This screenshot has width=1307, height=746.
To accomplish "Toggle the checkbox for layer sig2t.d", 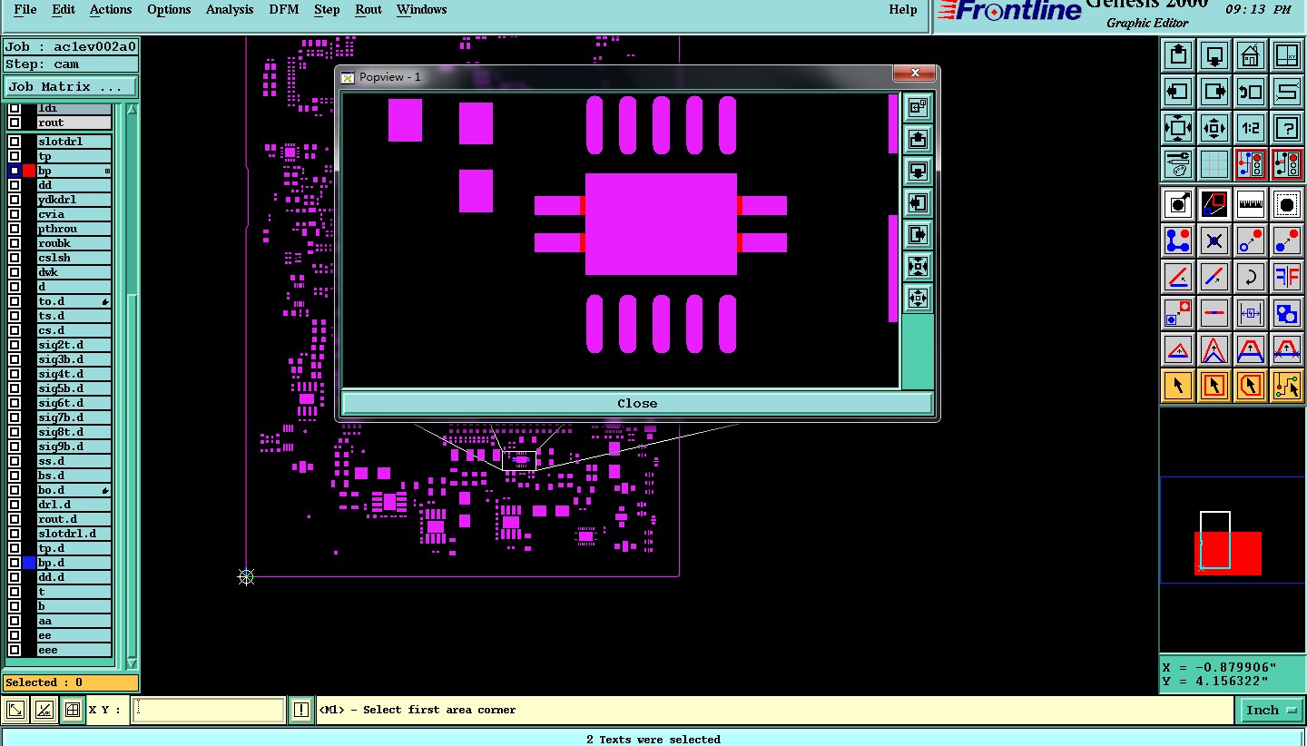I will [x=15, y=345].
